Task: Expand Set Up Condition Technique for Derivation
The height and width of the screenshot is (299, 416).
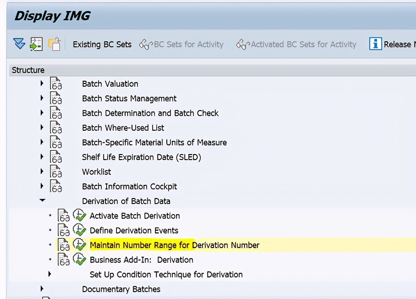Action: click(50, 274)
